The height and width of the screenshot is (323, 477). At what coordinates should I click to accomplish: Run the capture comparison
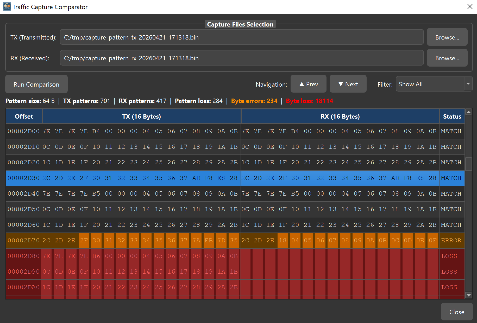point(36,84)
